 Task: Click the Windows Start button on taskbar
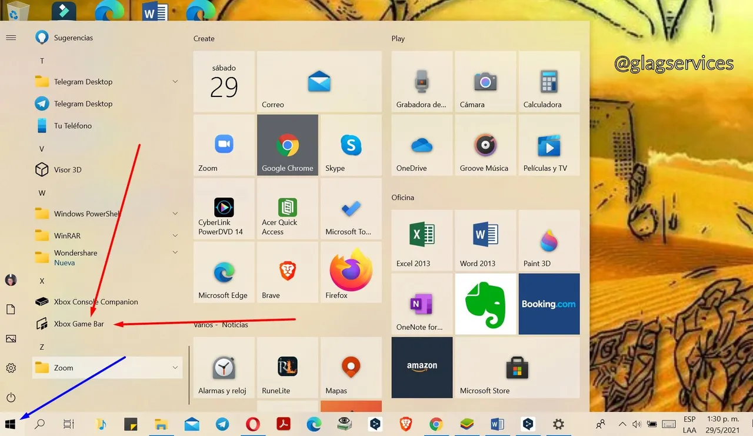tap(11, 424)
